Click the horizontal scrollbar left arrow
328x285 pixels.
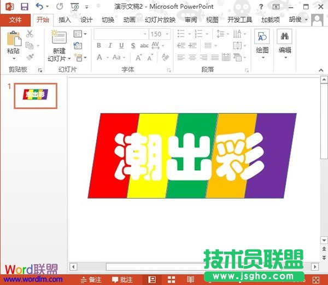(73, 267)
